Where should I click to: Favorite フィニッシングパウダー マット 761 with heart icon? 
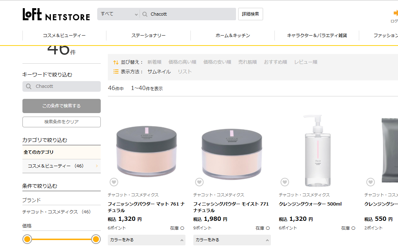[x=114, y=182]
